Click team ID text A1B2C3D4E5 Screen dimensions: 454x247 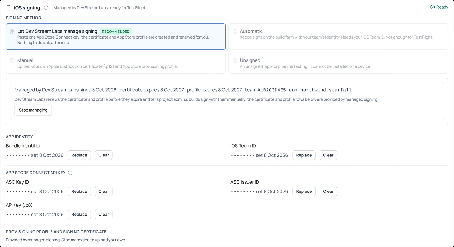pos(272,90)
